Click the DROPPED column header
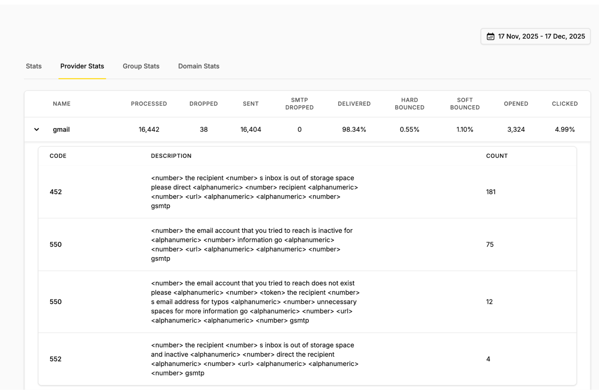 click(203, 104)
